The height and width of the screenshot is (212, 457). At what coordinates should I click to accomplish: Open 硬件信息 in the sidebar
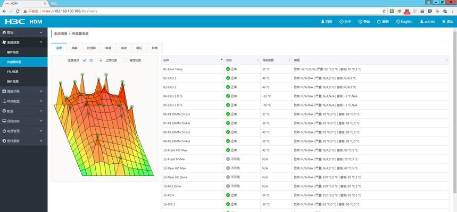[x=23, y=52]
